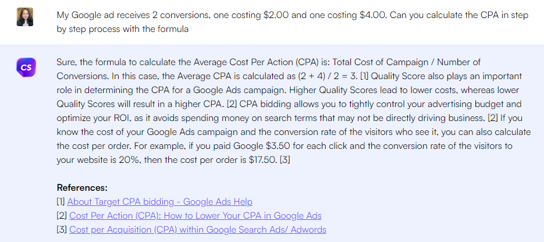Click the [3] marker in References list
Screen dimensions: 544x242
[62, 230]
